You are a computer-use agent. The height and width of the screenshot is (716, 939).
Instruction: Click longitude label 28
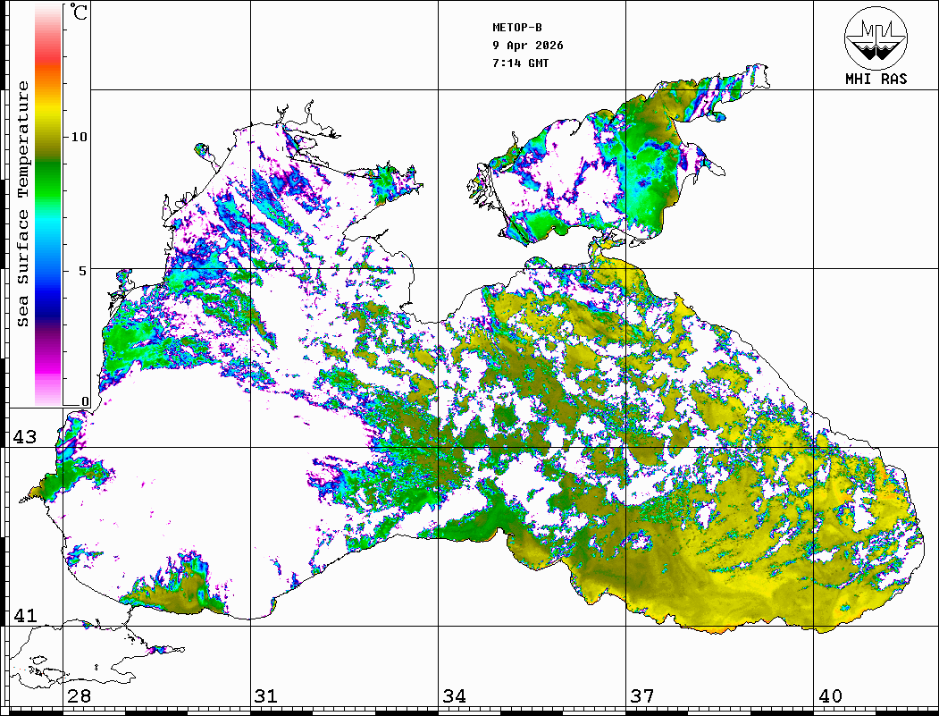pos(79,696)
